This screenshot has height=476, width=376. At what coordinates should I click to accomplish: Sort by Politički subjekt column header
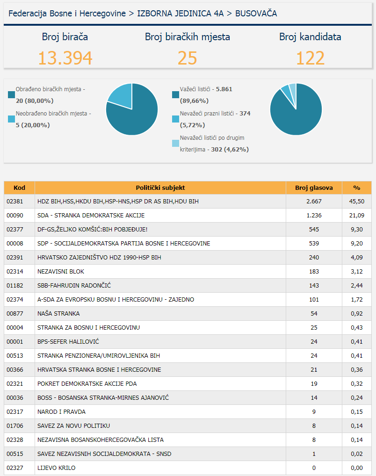pyautogui.click(x=160, y=188)
